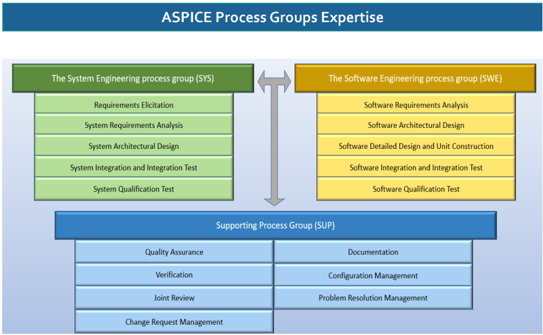
Task: Choose Software Integration and Integration Test
Action: pyautogui.click(x=416, y=167)
